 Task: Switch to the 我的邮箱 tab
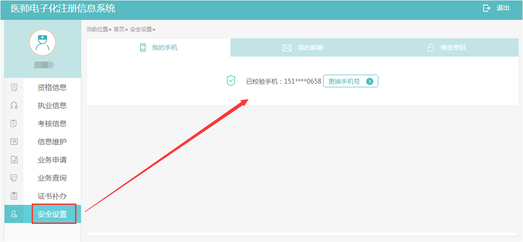303,48
